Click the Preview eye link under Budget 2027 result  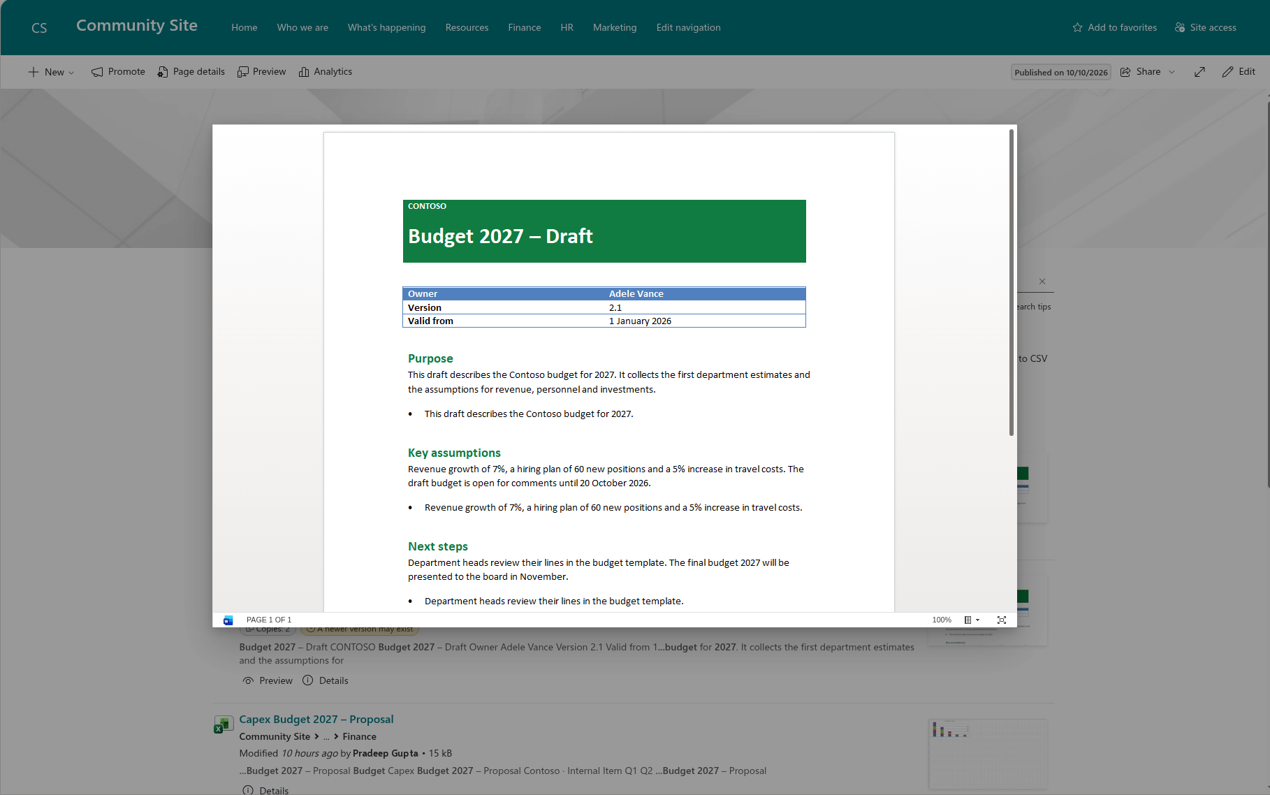click(x=268, y=680)
